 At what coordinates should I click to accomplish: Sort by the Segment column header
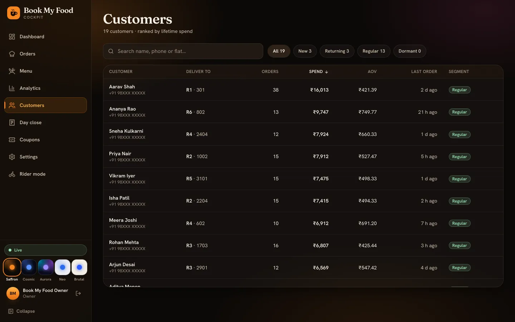pos(459,72)
